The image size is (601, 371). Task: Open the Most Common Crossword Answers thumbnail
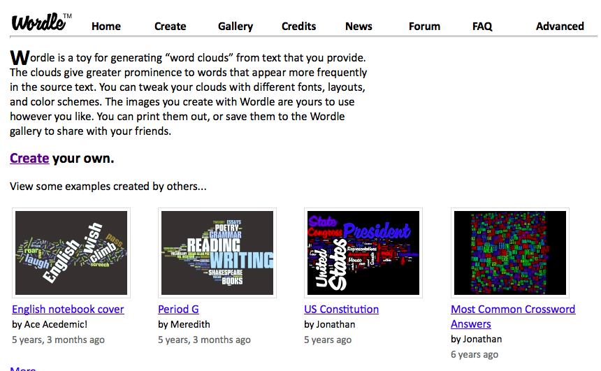[510, 253]
